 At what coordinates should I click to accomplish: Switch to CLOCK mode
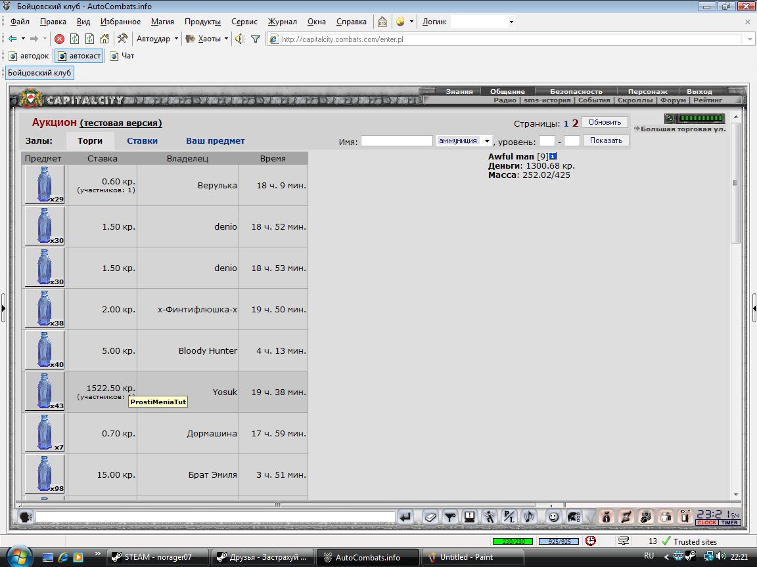pyautogui.click(x=707, y=522)
